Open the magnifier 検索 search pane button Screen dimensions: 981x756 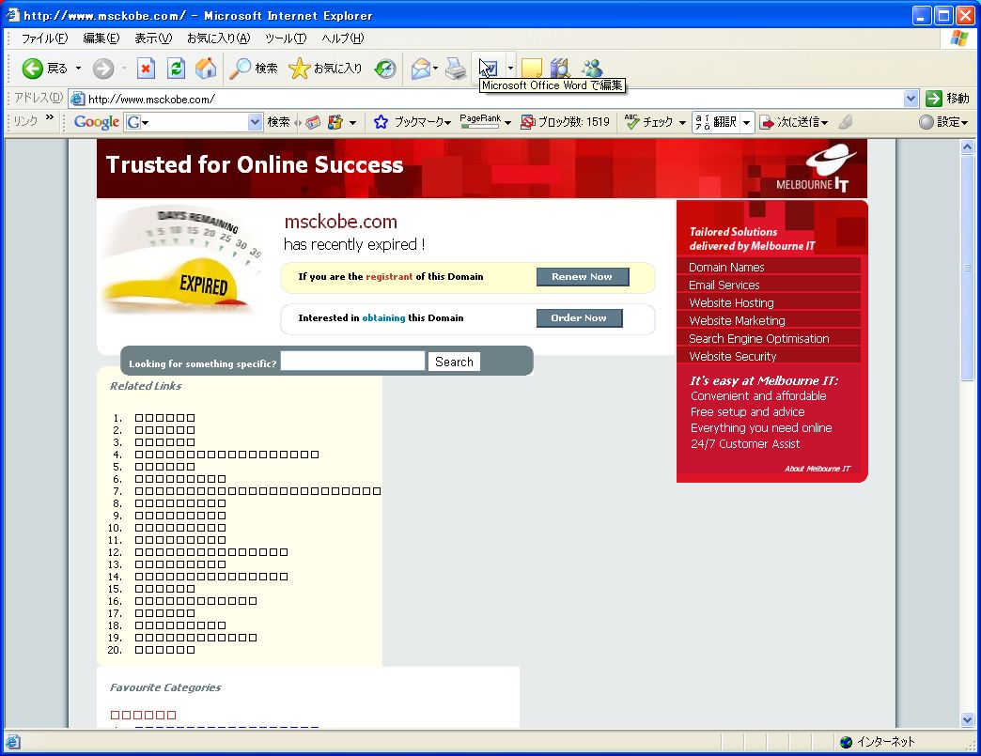[x=254, y=69]
